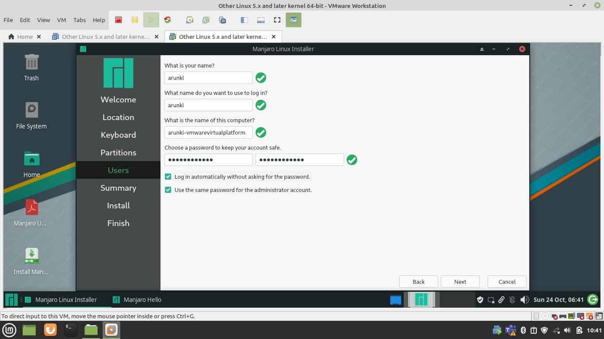Select the Keyboard step in sidebar
604x339 pixels.
point(118,135)
